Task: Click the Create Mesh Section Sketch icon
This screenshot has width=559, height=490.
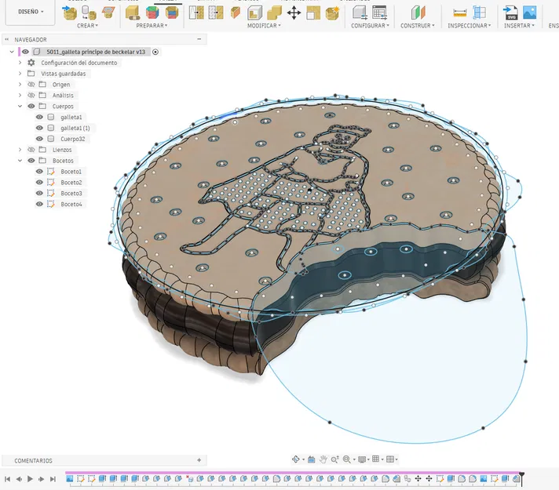Action: coord(108,13)
